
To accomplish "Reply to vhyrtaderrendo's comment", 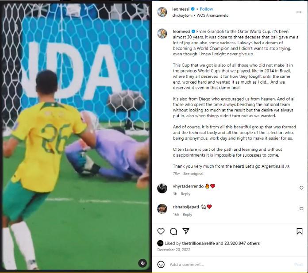I will (x=185, y=194).
